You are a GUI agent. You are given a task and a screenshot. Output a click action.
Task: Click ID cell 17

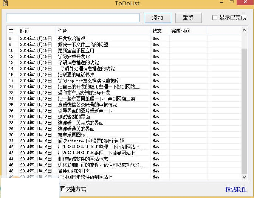(11, 81)
